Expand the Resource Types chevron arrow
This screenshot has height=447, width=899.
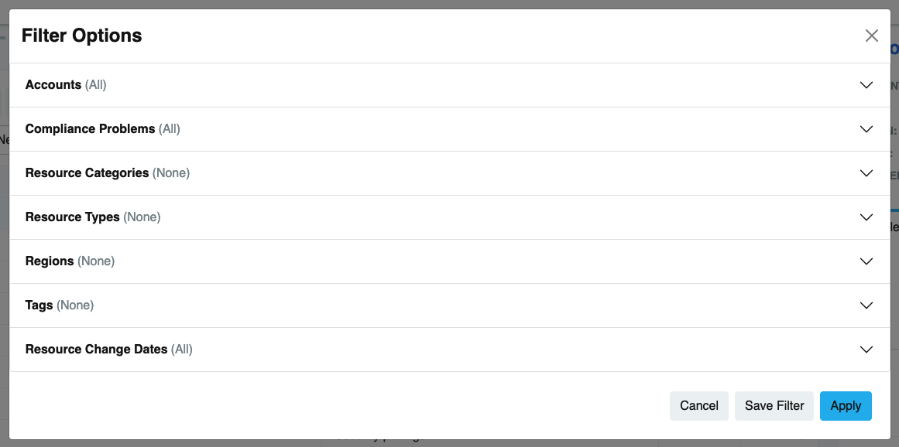point(866,217)
